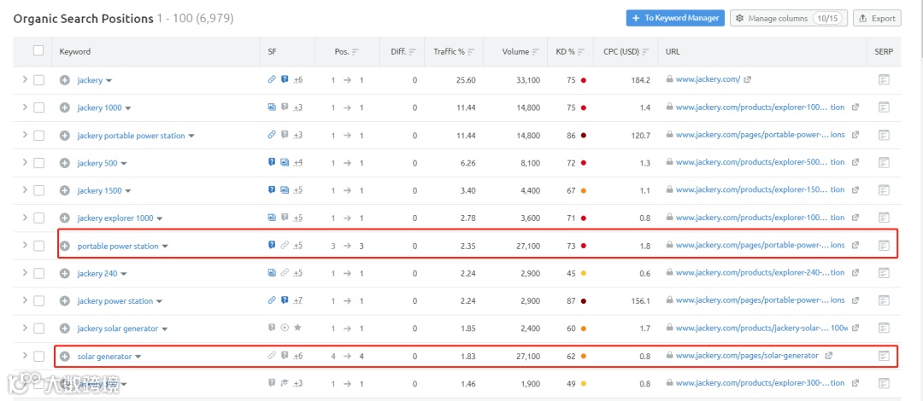923x401 pixels.
Task: Check the jackery portable power station checkbox
Action: tap(38, 136)
